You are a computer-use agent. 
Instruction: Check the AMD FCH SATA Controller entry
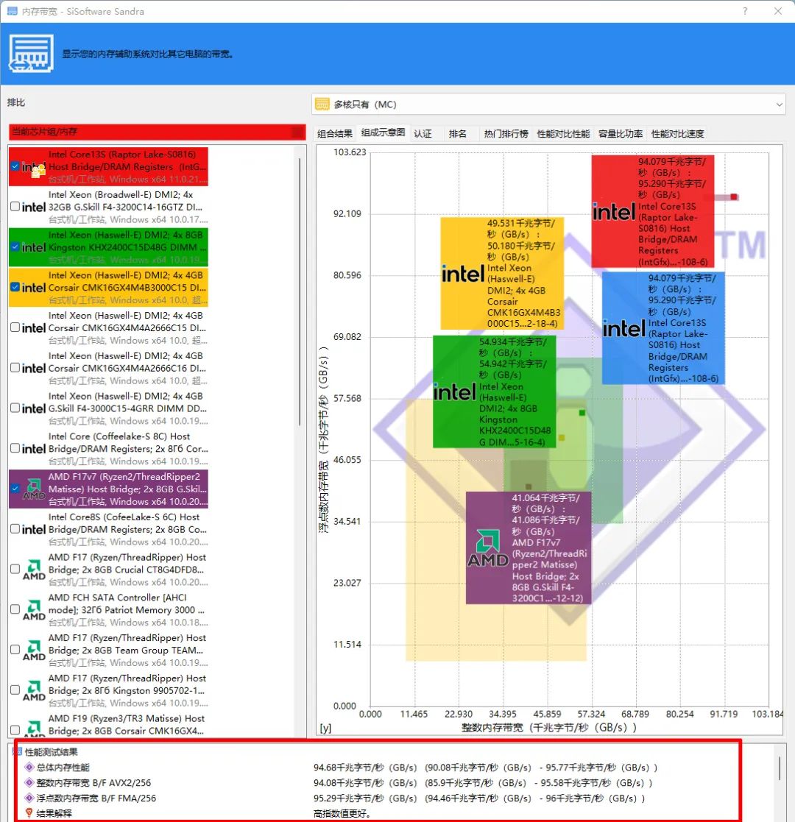pyautogui.click(x=15, y=609)
